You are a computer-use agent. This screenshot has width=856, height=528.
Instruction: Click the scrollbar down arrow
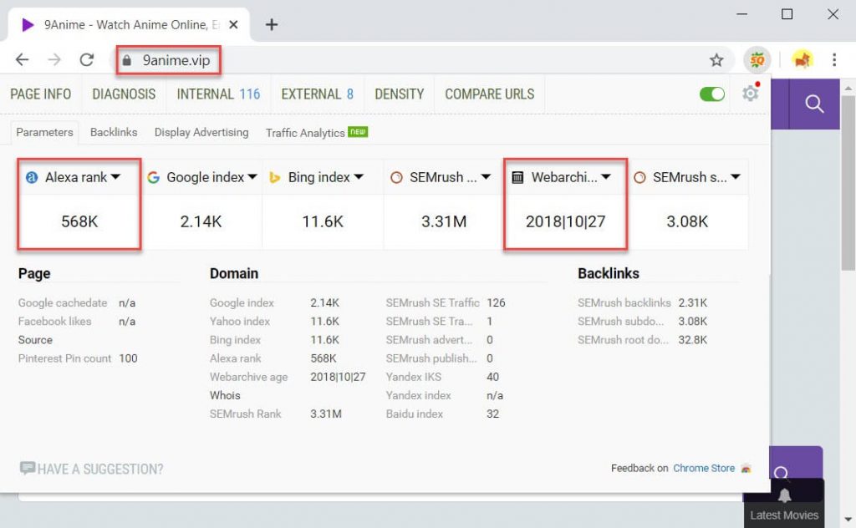coord(848,520)
